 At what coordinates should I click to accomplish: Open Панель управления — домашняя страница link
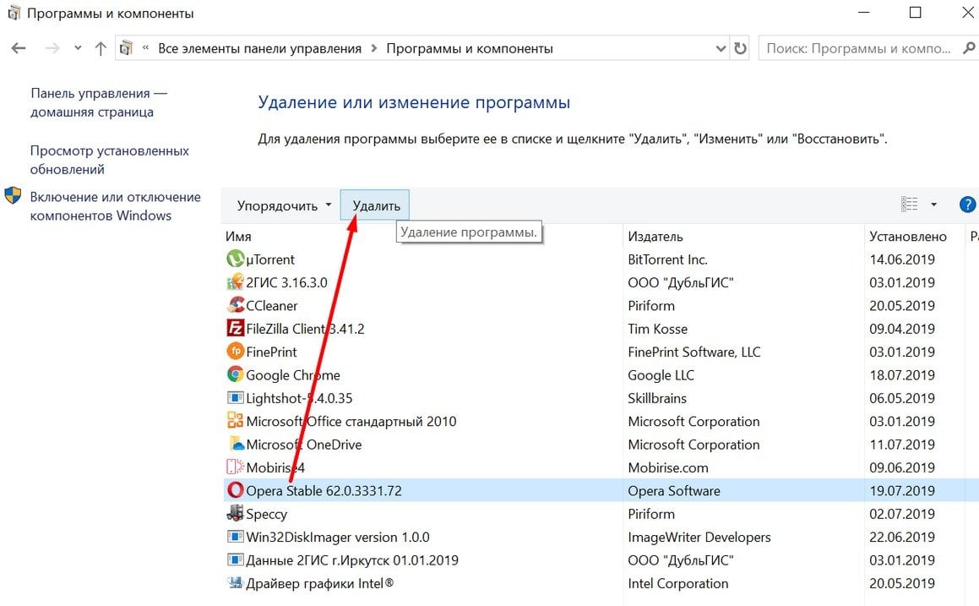(99, 102)
